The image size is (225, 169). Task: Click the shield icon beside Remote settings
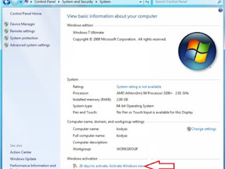click(x=6, y=31)
